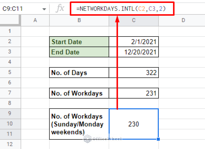Select the cell showing 231

click(x=134, y=93)
